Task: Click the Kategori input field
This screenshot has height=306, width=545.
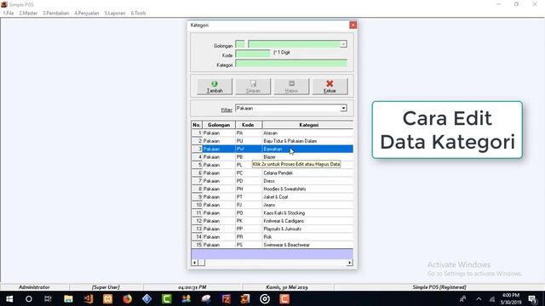Action: coord(291,63)
